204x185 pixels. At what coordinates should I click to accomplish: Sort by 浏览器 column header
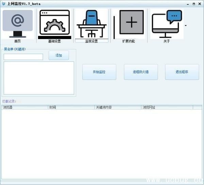tap(25, 107)
